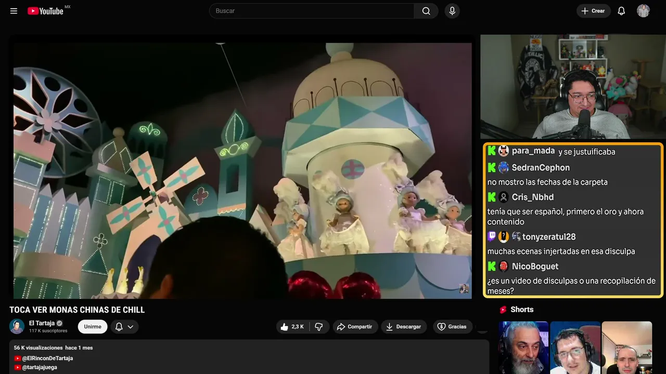Click the Kick icon beside para_mada
Viewport: 666px width, 374px height.
pyautogui.click(x=492, y=151)
